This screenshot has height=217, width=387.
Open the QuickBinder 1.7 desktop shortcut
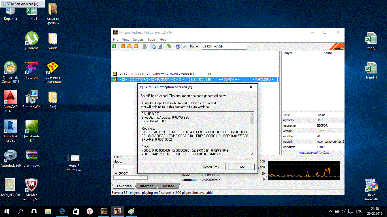tap(32, 131)
